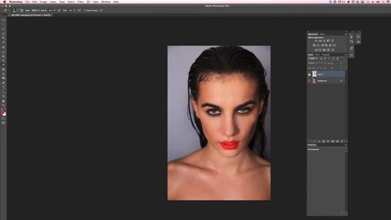Open the layer filter Kind dropdown
Viewport: 391px width, 220px height.
312,59
